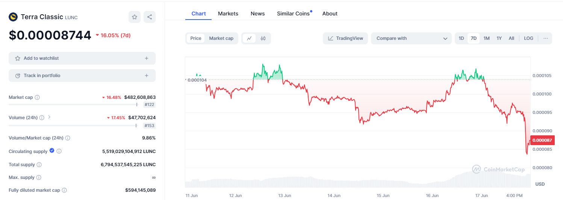
Task: Switch chart to Market cap toggle
Action: click(x=221, y=38)
